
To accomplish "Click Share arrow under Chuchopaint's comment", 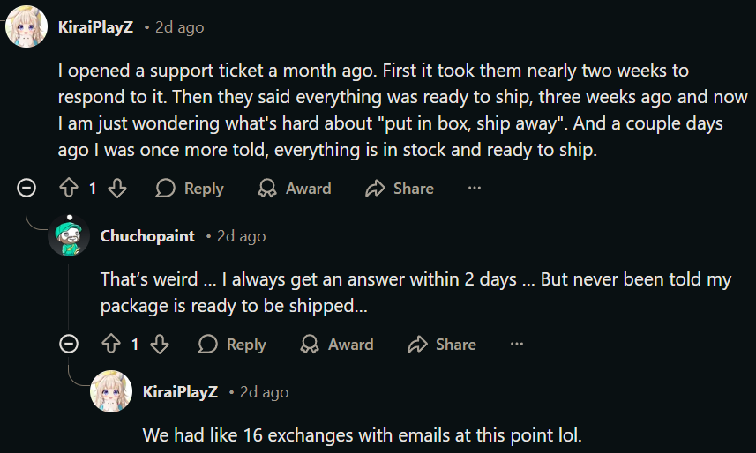I will pos(417,344).
